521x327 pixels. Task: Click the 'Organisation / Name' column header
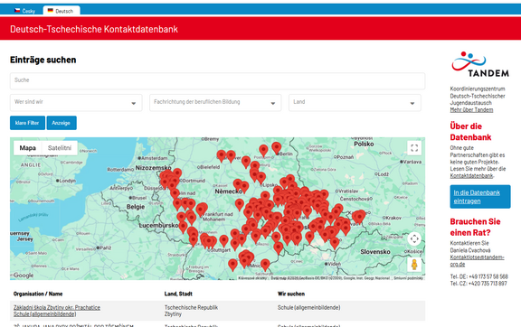tap(38, 294)
